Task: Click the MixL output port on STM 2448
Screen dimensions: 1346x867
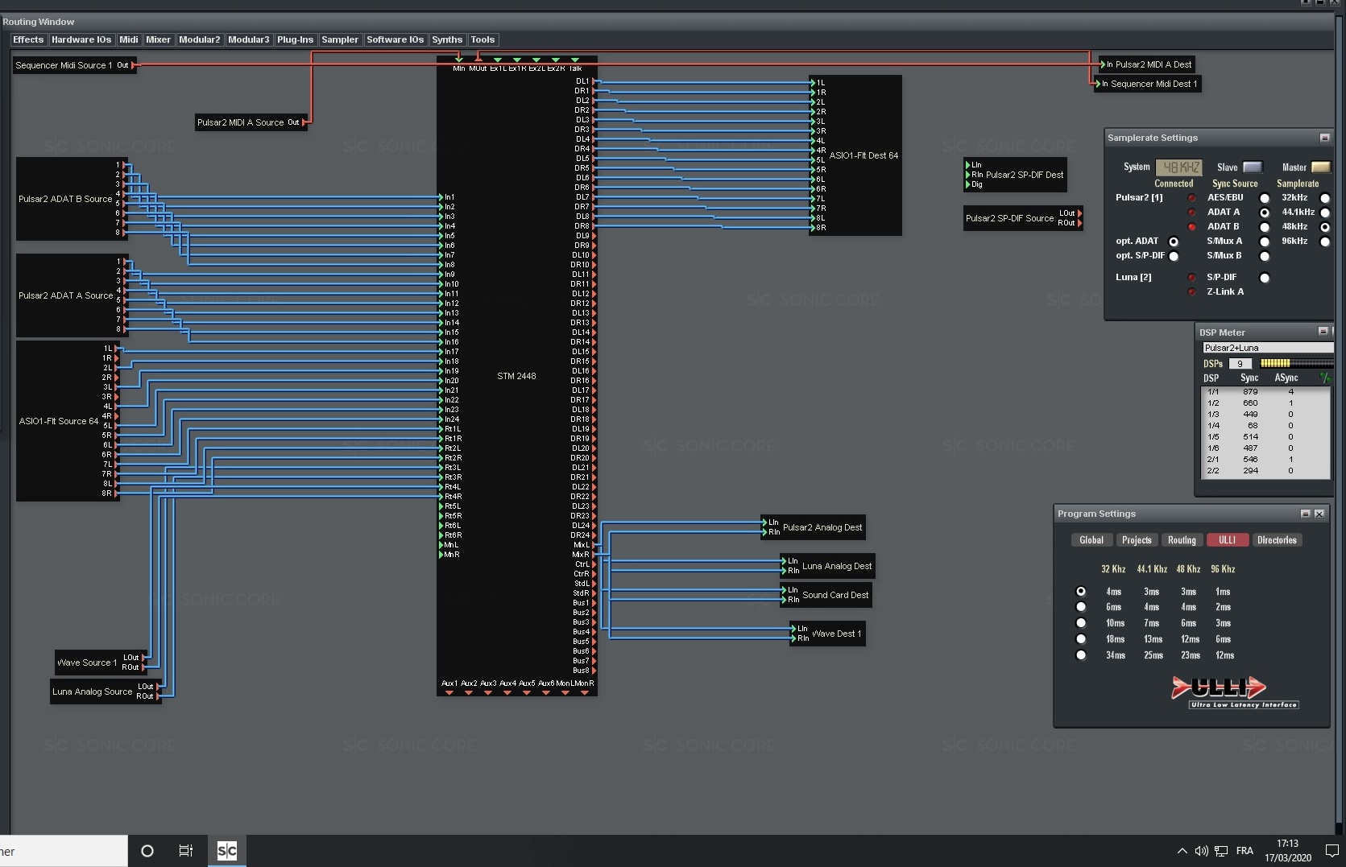Action: [594, 545]
